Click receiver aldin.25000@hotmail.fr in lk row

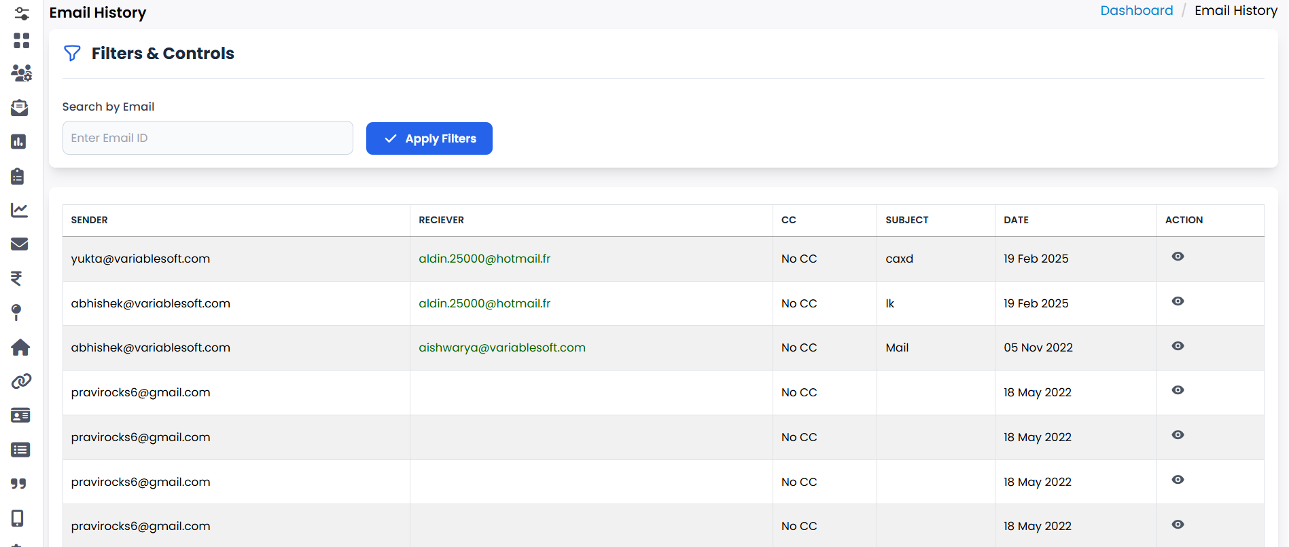pos(484,303)
